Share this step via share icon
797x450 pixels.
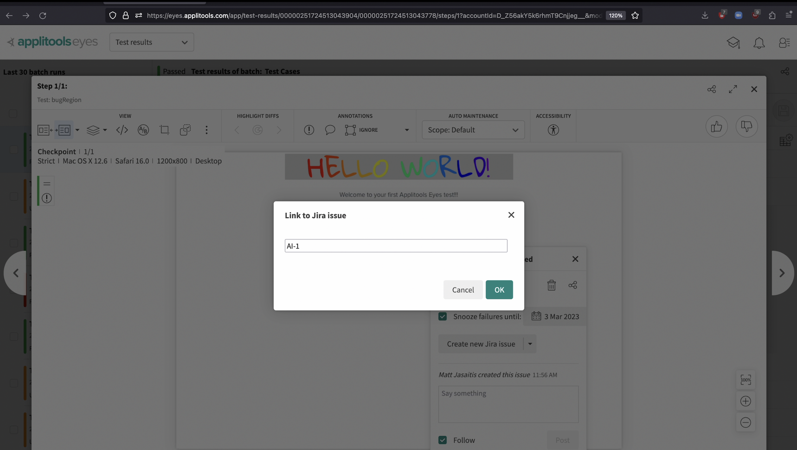[712, 89]
